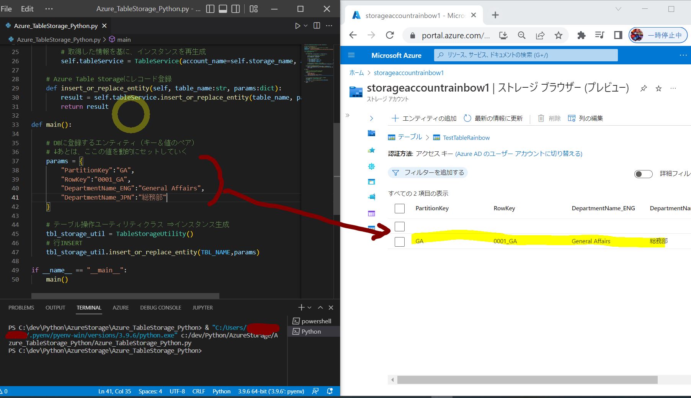Open the storageaccountrainbow1 breadcrumb link
The image size is (691, 398).
(x=408, y=73)
